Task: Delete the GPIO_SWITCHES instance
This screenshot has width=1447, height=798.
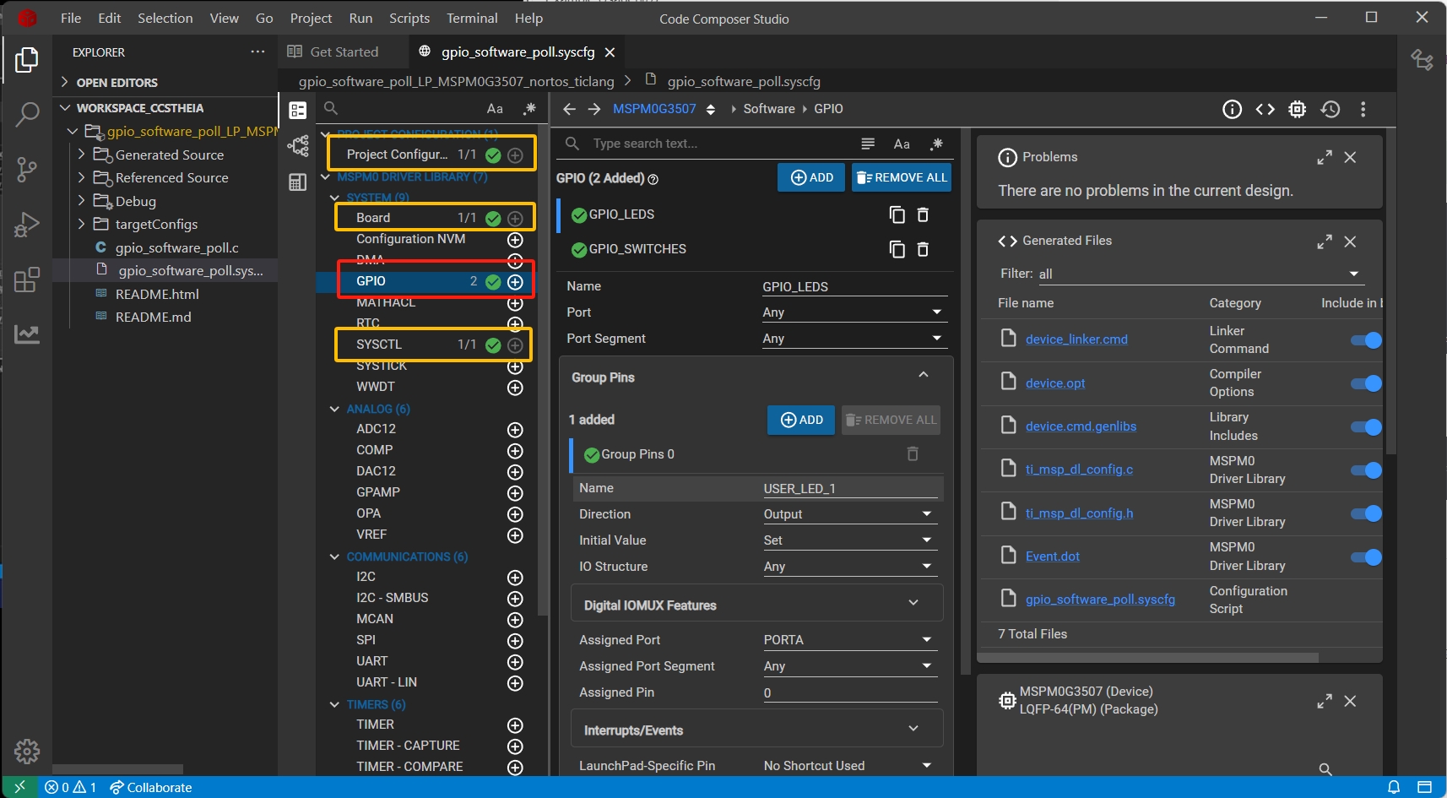Action: pos(923,249)
